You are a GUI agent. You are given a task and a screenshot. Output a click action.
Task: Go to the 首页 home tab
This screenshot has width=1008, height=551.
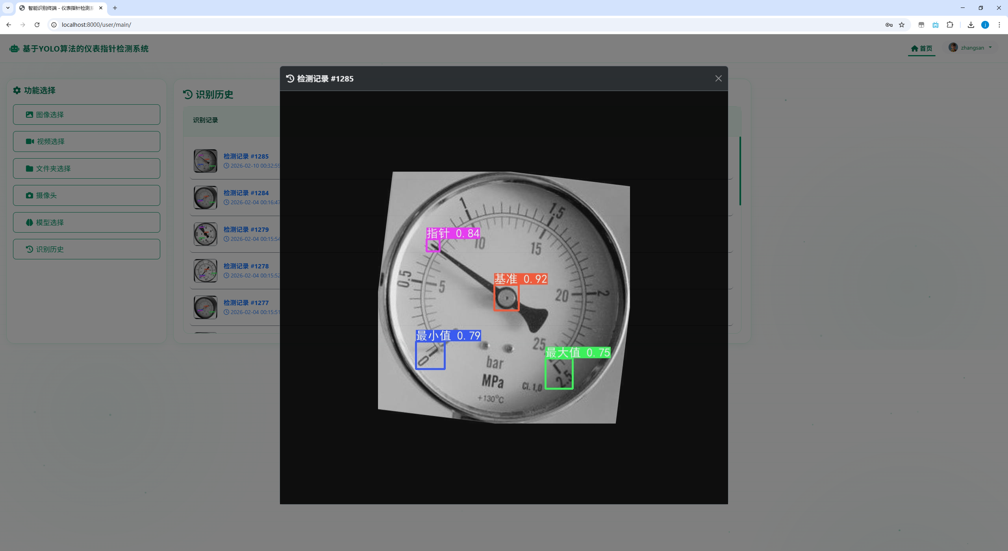tap(921, 48)
